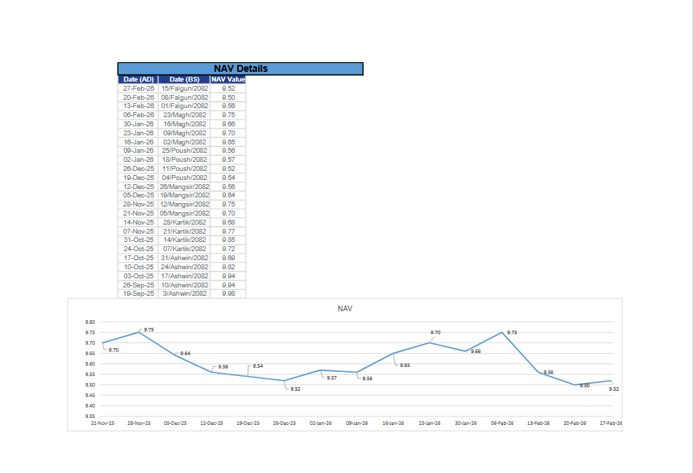
Task: Click the NAV chart title
Action: (x=345, y=308)
